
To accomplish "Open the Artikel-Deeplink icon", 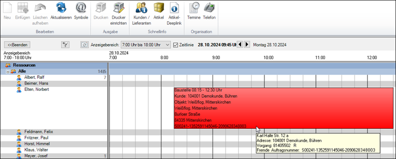I will click(x=174, y=7).
